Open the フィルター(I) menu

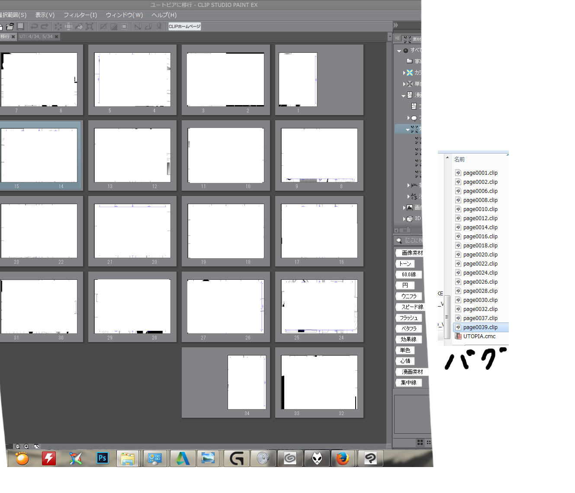80,15
